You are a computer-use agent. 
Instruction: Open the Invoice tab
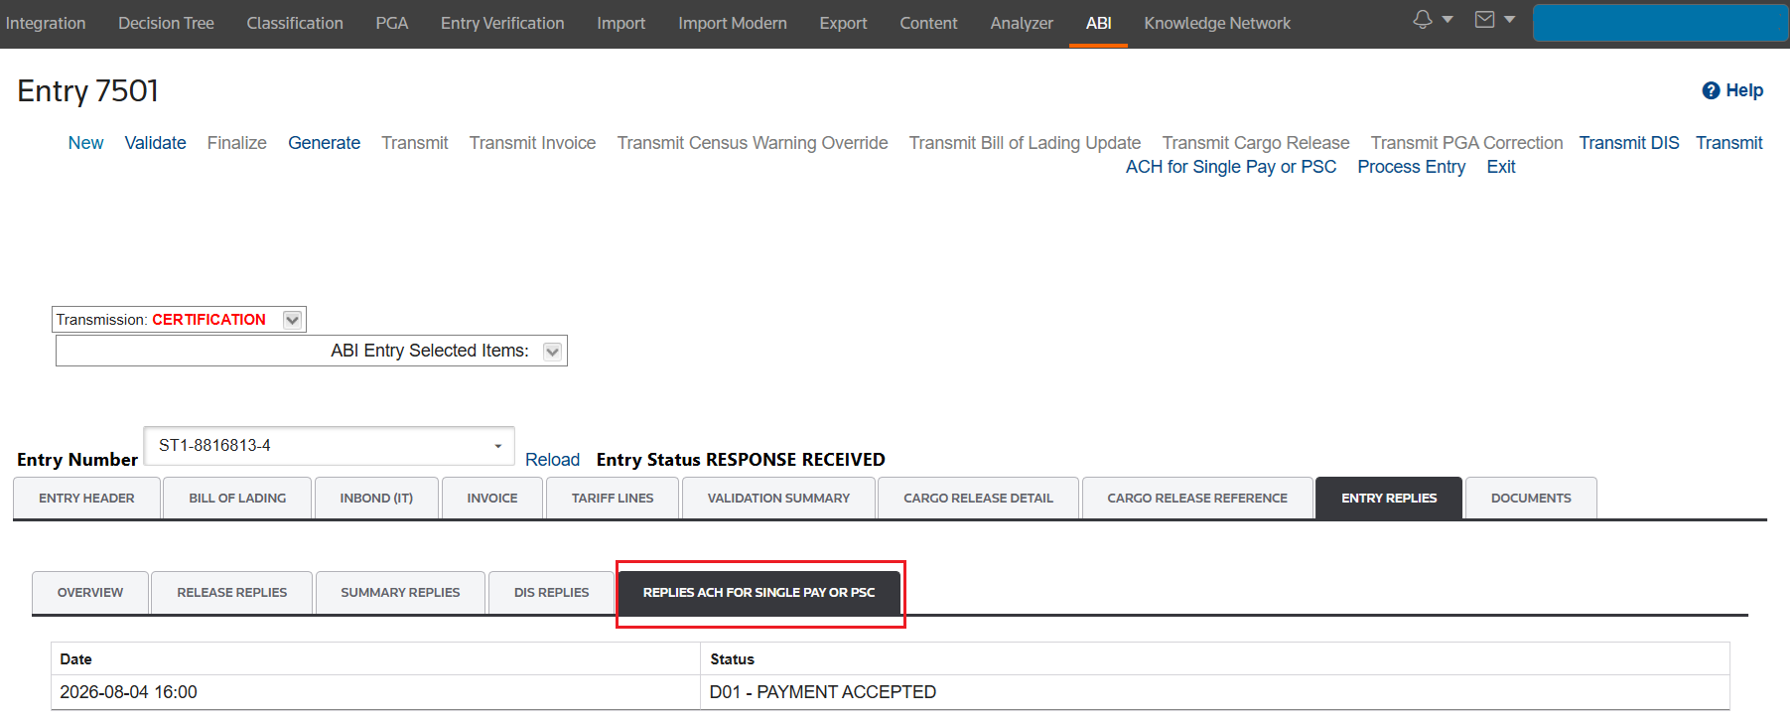click(x=492, y=498)
